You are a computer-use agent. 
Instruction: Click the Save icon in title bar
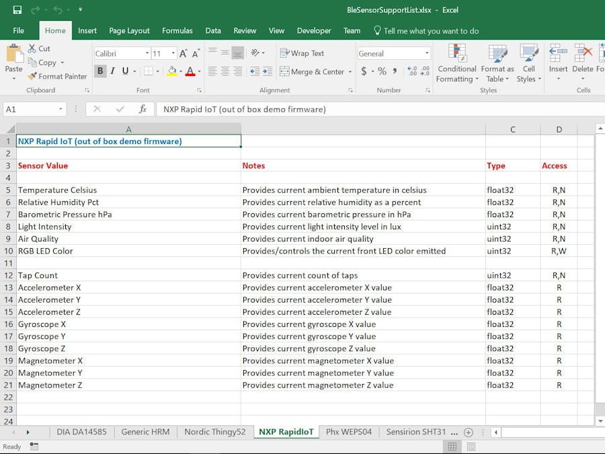pyautogui.click(x=17, y=10)
